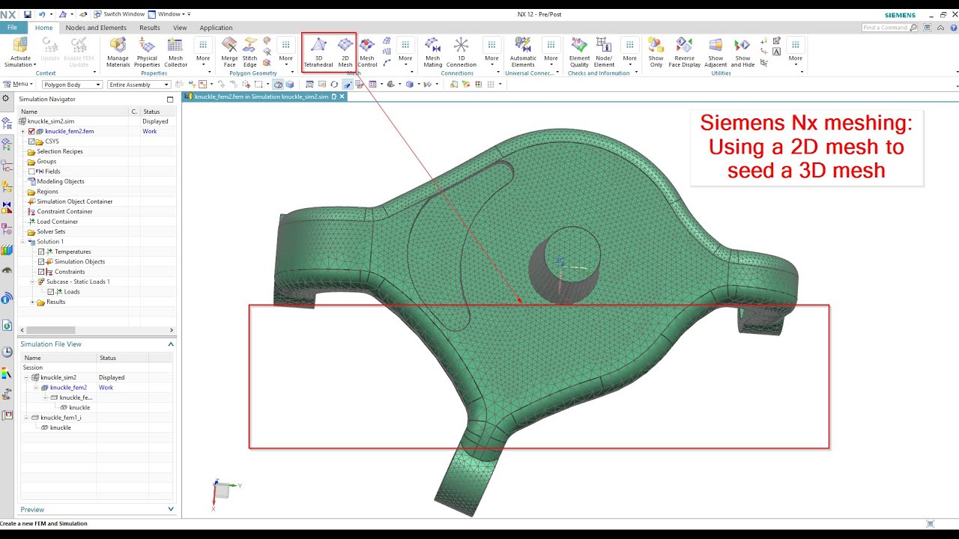
Task: Toggle the Simulation Objects checkbox
Action: pyautogui.click(x=41, y=262)
